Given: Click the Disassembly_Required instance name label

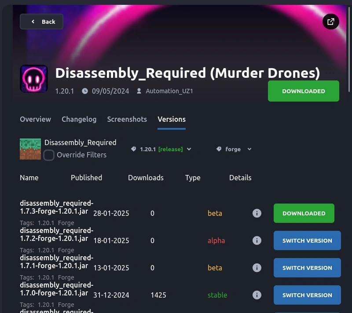Looking at the screenshot, I should coord(81,142).
